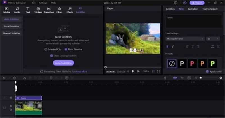225x118 pixels.
Task: Click the Italic formatting icon
Action: tap(173, 47)
